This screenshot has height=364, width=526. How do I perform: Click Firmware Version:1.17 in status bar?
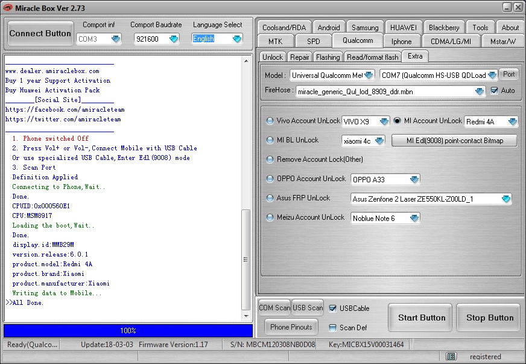173,345
